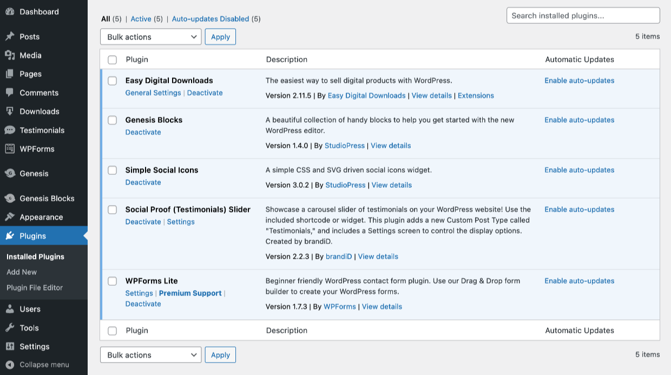
Task: Deactivate WPForms Lite
Action: click(143, 304)
